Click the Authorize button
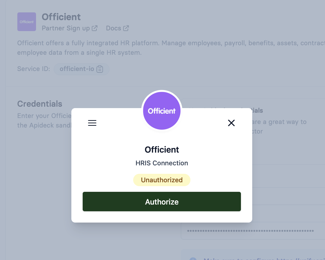This screenshot has width=325, height=260. coord(162,201)
